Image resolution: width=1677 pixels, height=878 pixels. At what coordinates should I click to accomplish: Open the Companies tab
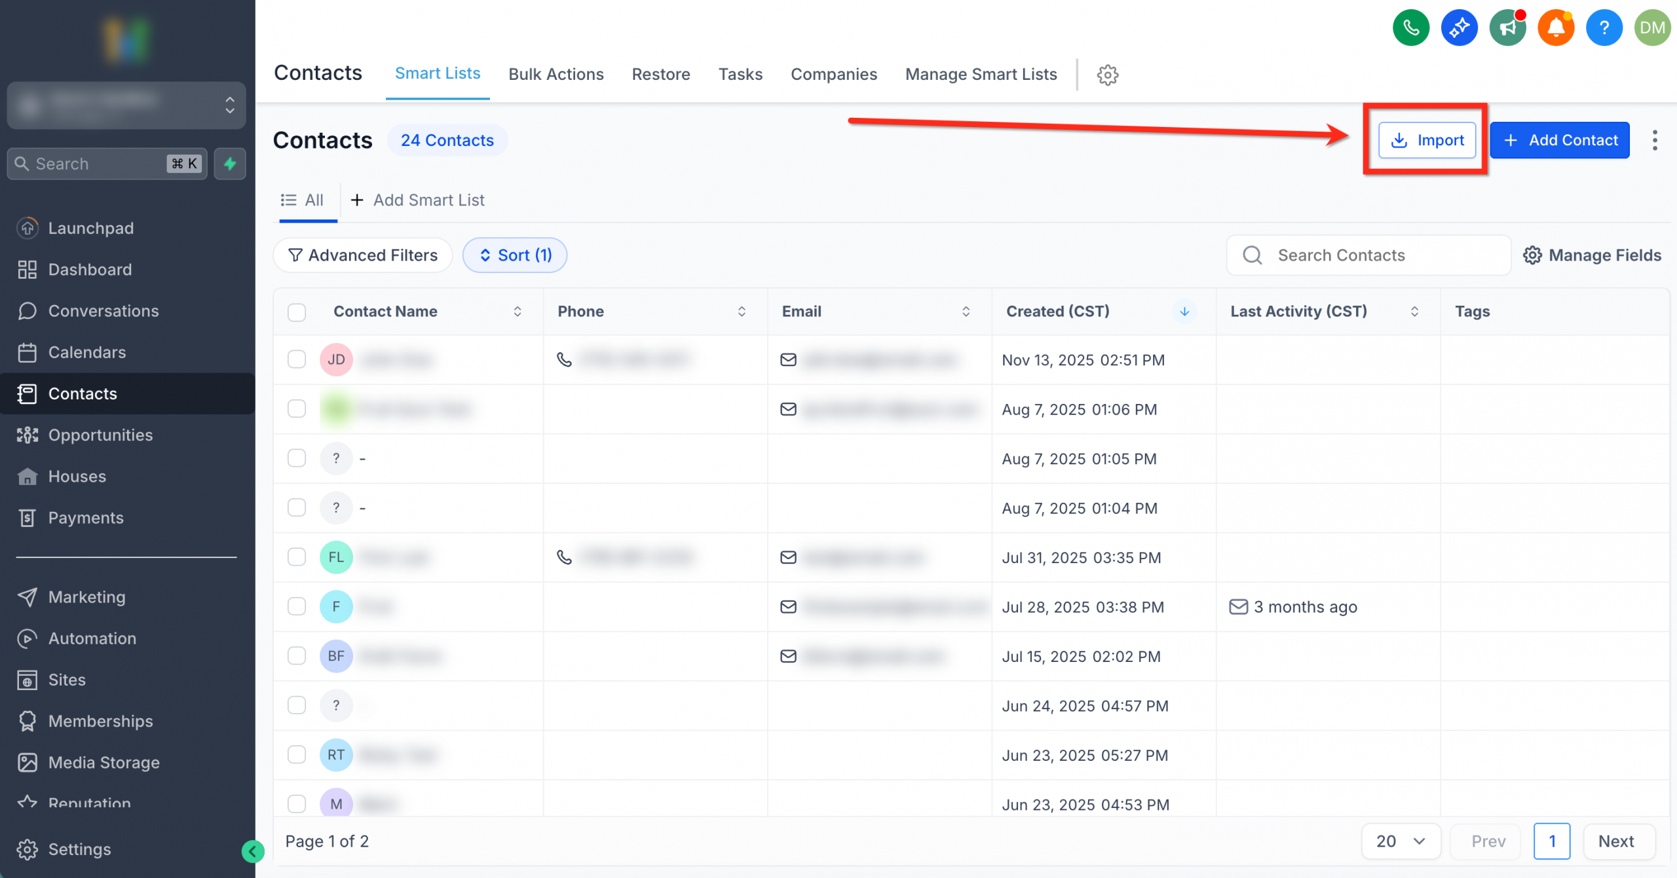point(834,74)
